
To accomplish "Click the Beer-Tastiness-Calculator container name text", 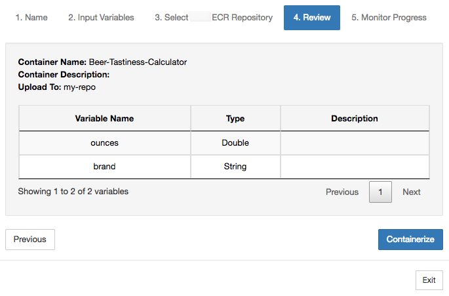I will (138, 62).
